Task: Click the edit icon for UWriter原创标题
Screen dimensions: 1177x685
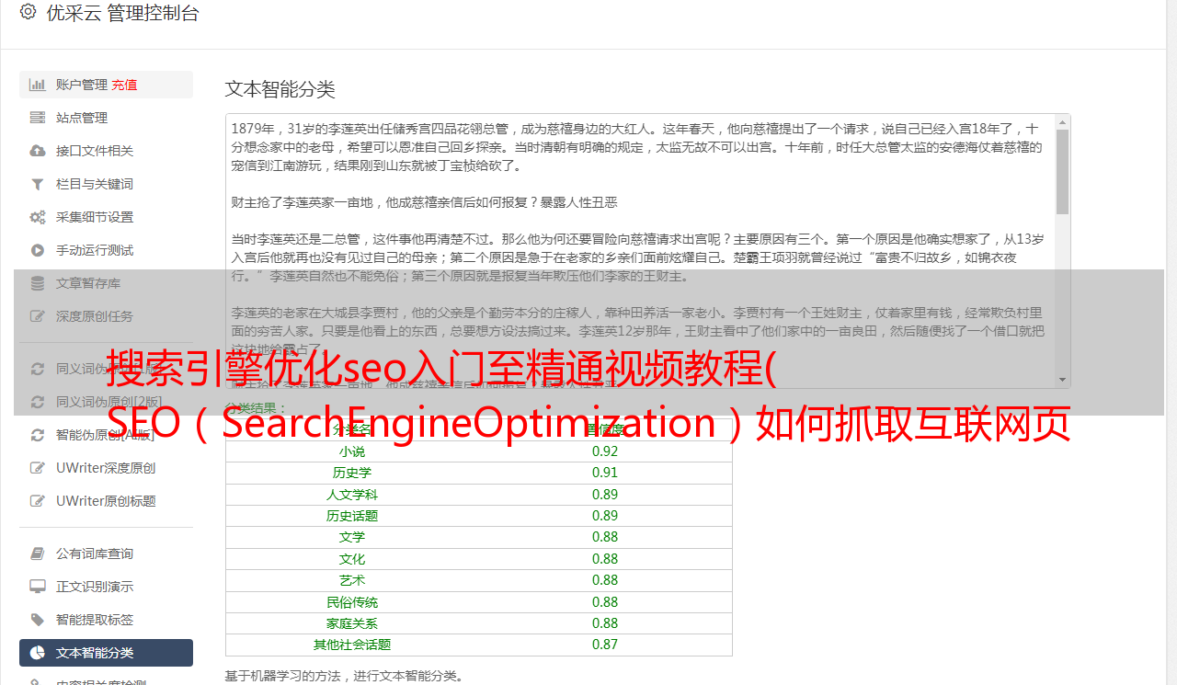Action: (x=37, y=501)
